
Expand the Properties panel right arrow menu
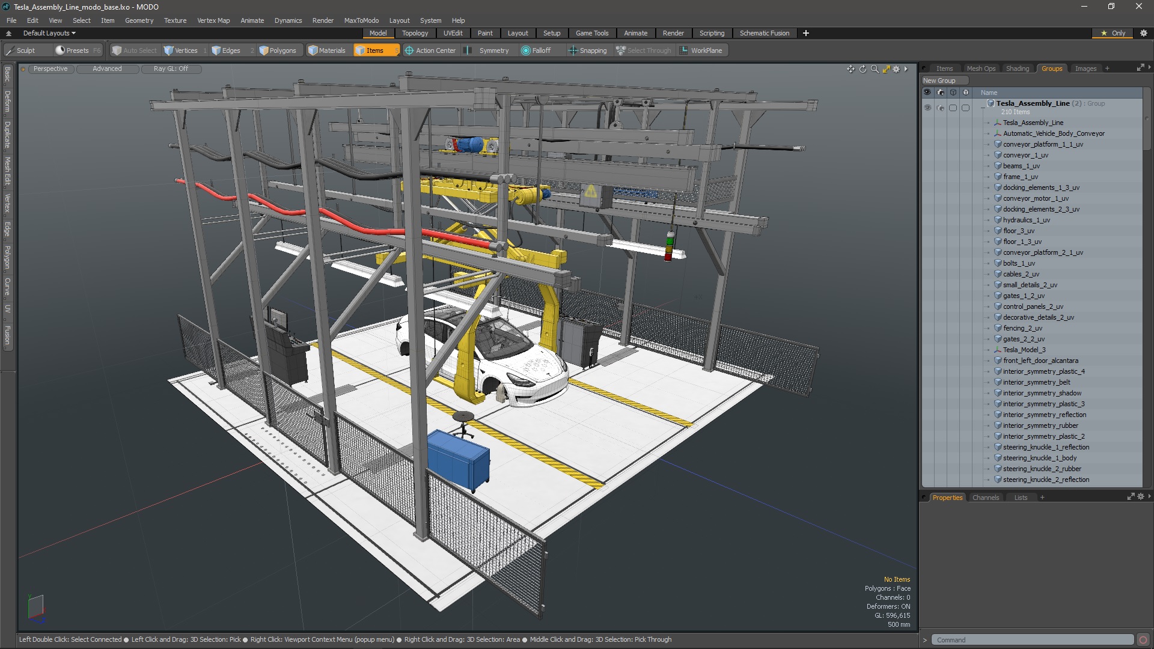click(x=1149, y=496)
